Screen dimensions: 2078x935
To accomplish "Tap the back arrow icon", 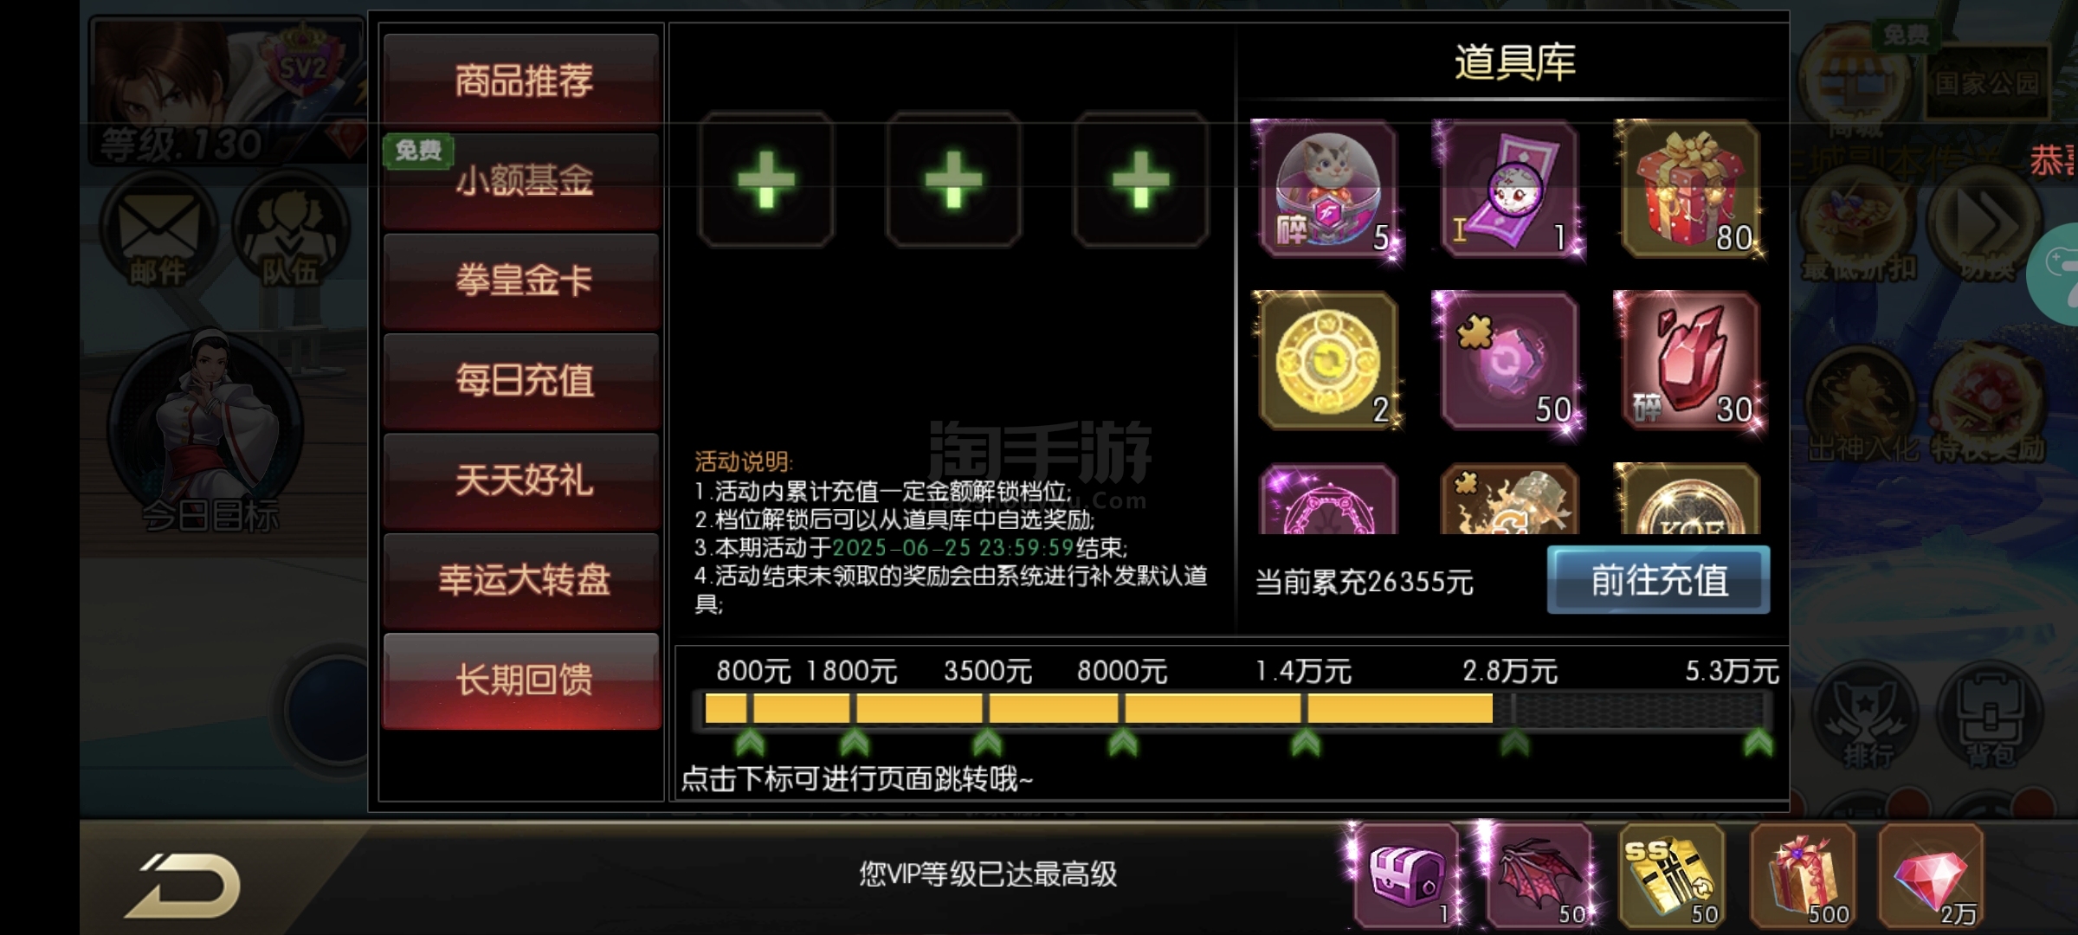I will (184, 885).
